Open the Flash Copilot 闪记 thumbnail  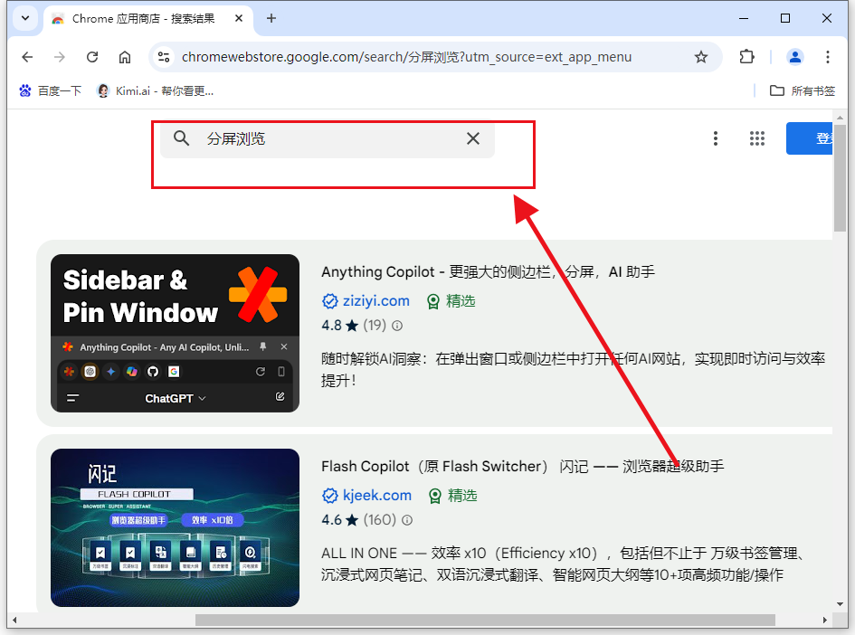175,527
